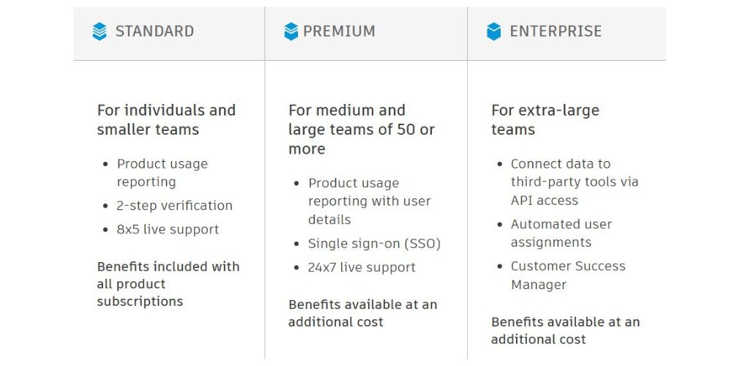The height and width of the screenshot is (366, 732).
Task: Click the '24x7 live support' item
Action: click(x=362, y=267)
